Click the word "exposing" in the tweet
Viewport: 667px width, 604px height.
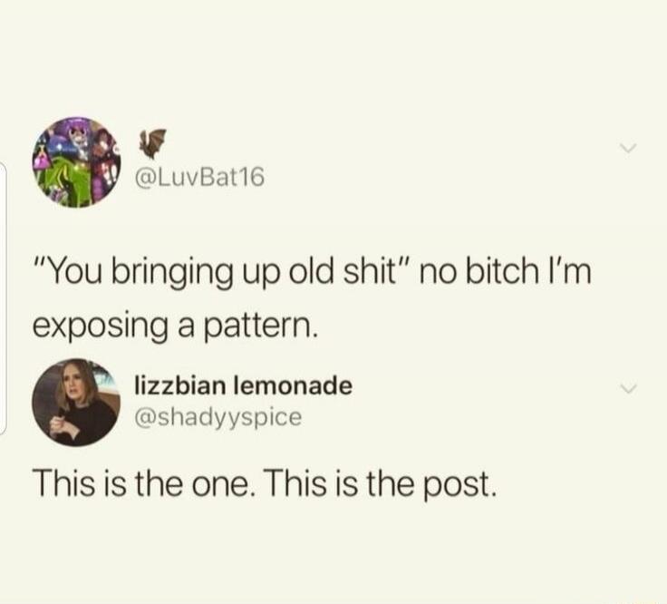[101, 326]
